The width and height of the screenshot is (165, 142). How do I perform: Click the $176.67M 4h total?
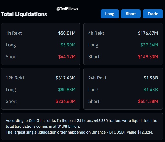(148, 33)
